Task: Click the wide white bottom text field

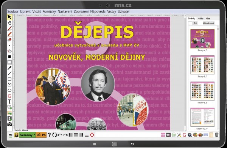Action: [x=127, y=135]
